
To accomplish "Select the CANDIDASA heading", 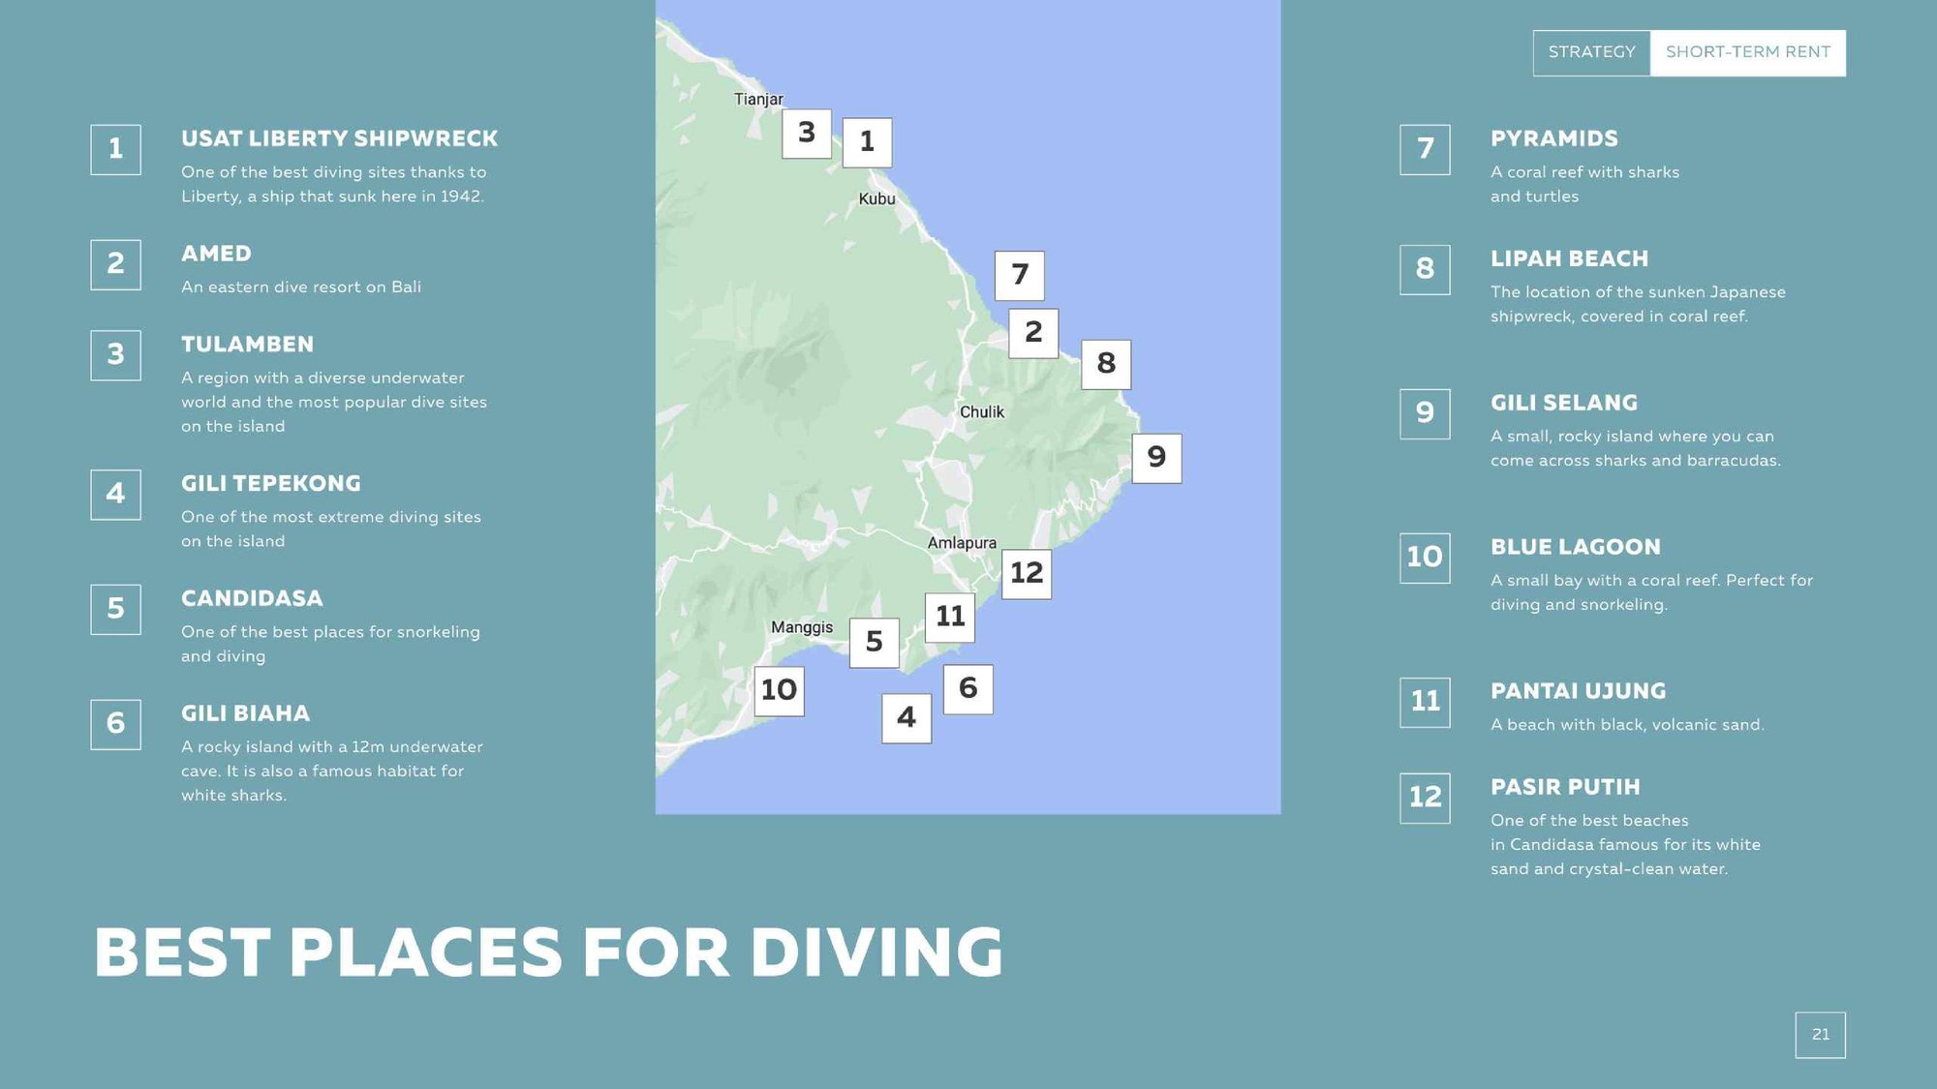I will tap(252, 598).
